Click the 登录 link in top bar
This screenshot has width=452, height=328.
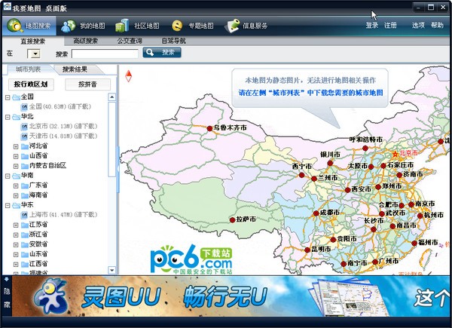point(372,25)
